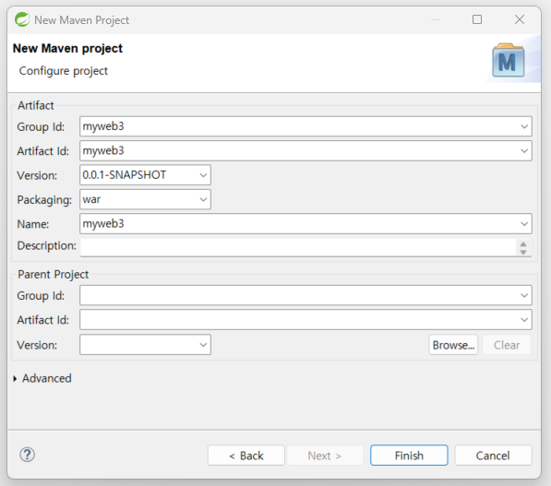Viewport: 551px width, 486px height.
Task: Open Artifact's Artifact Id dropdown arrow
Action: pyautogui.click(x=524, y=151)
